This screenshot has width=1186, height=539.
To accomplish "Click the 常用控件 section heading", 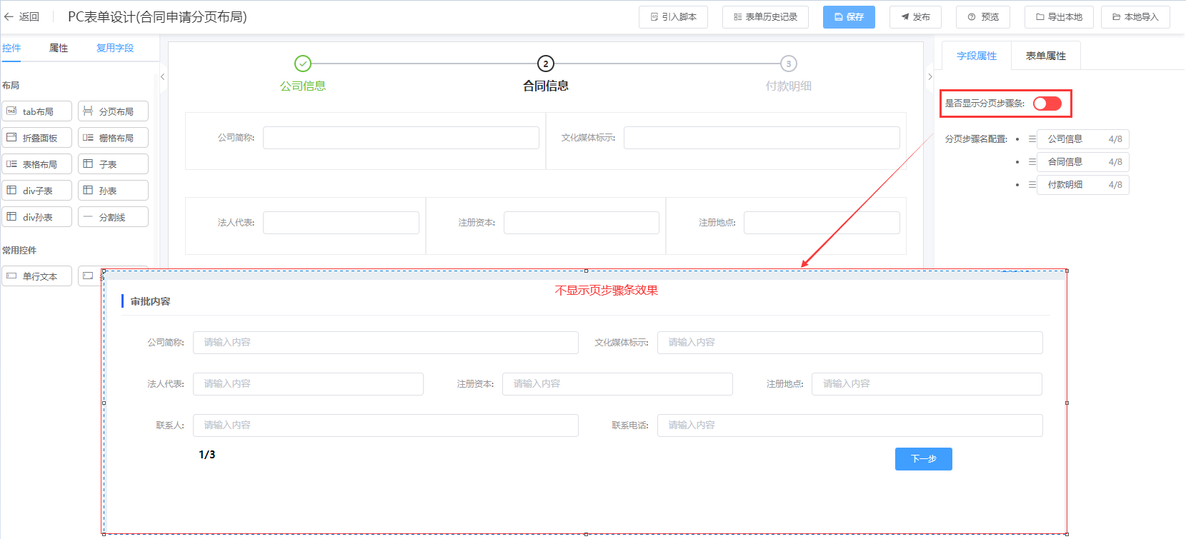I will 19,251.
